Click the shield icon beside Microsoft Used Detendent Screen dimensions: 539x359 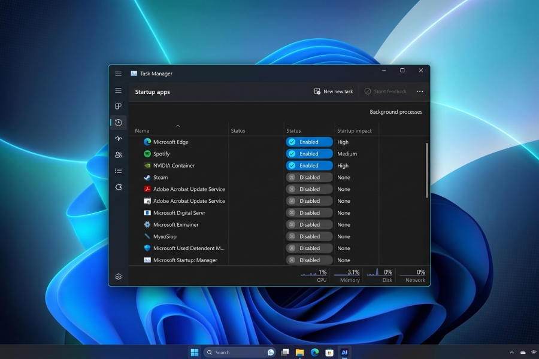pos(147,248)
